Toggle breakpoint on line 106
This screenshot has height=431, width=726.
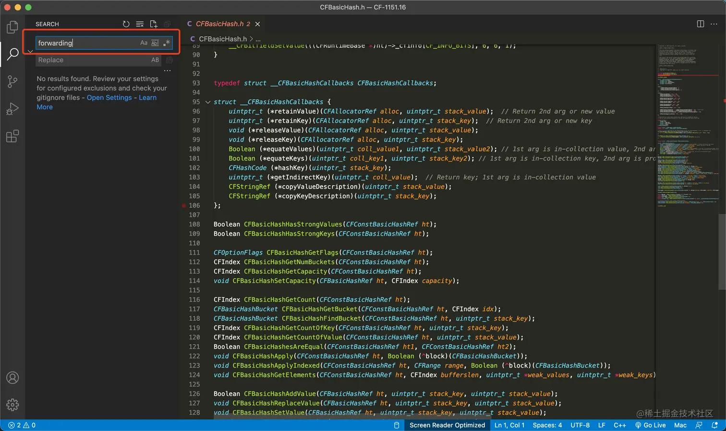[184, 206]
